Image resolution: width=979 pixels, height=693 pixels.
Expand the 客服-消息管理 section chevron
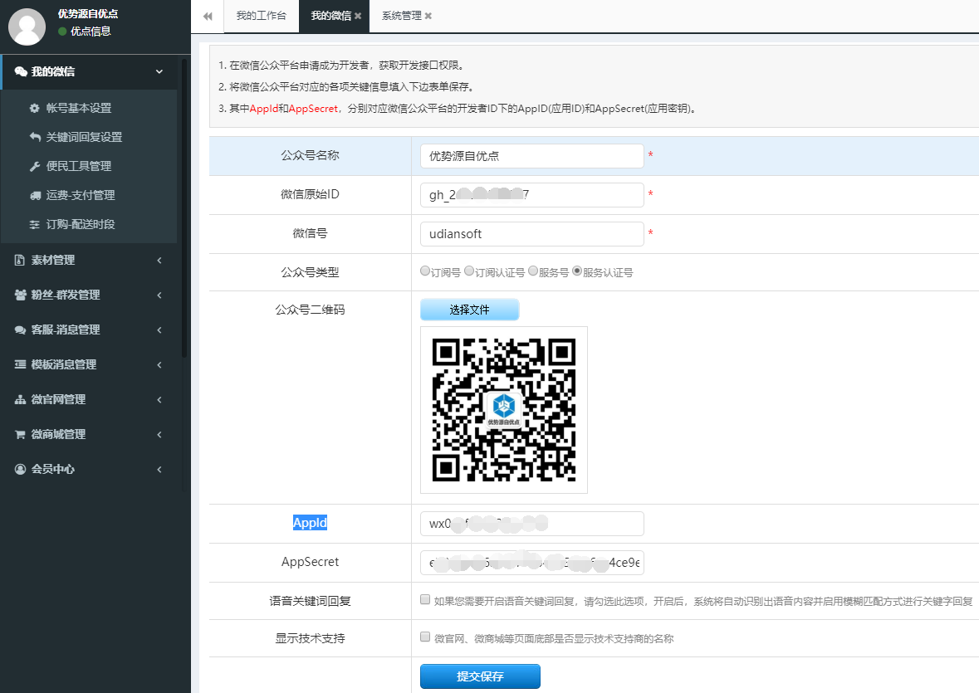[x=159, y=330]
